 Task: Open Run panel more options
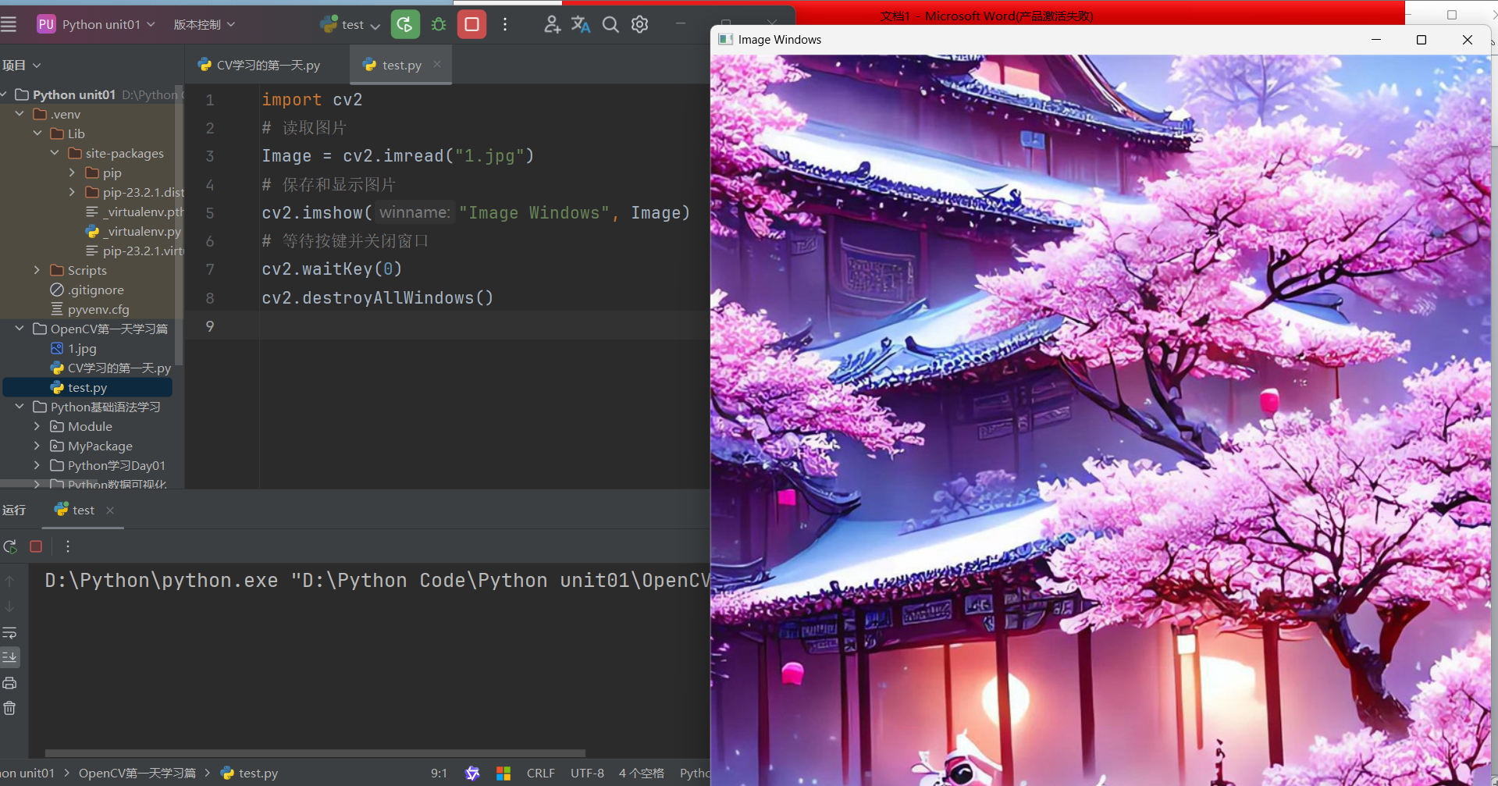point(68,546)
